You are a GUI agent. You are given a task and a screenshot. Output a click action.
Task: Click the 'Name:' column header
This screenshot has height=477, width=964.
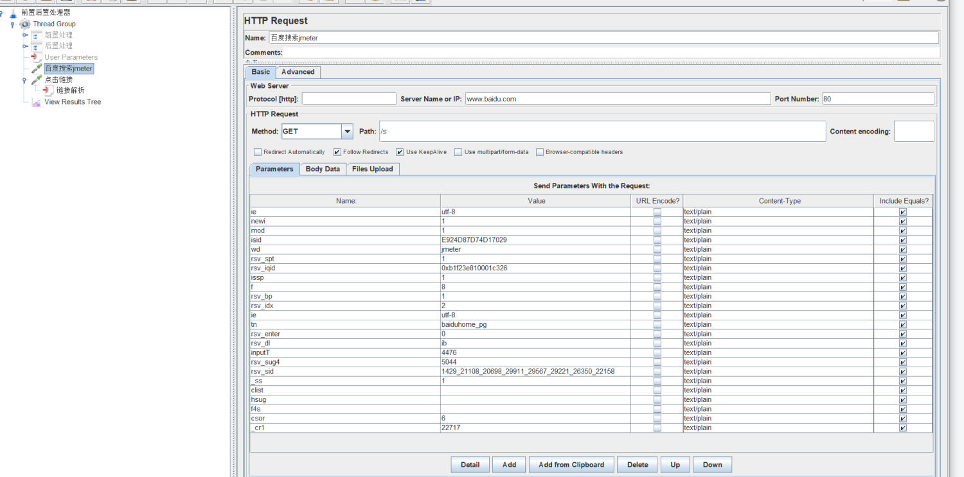(x=346, y=201)
